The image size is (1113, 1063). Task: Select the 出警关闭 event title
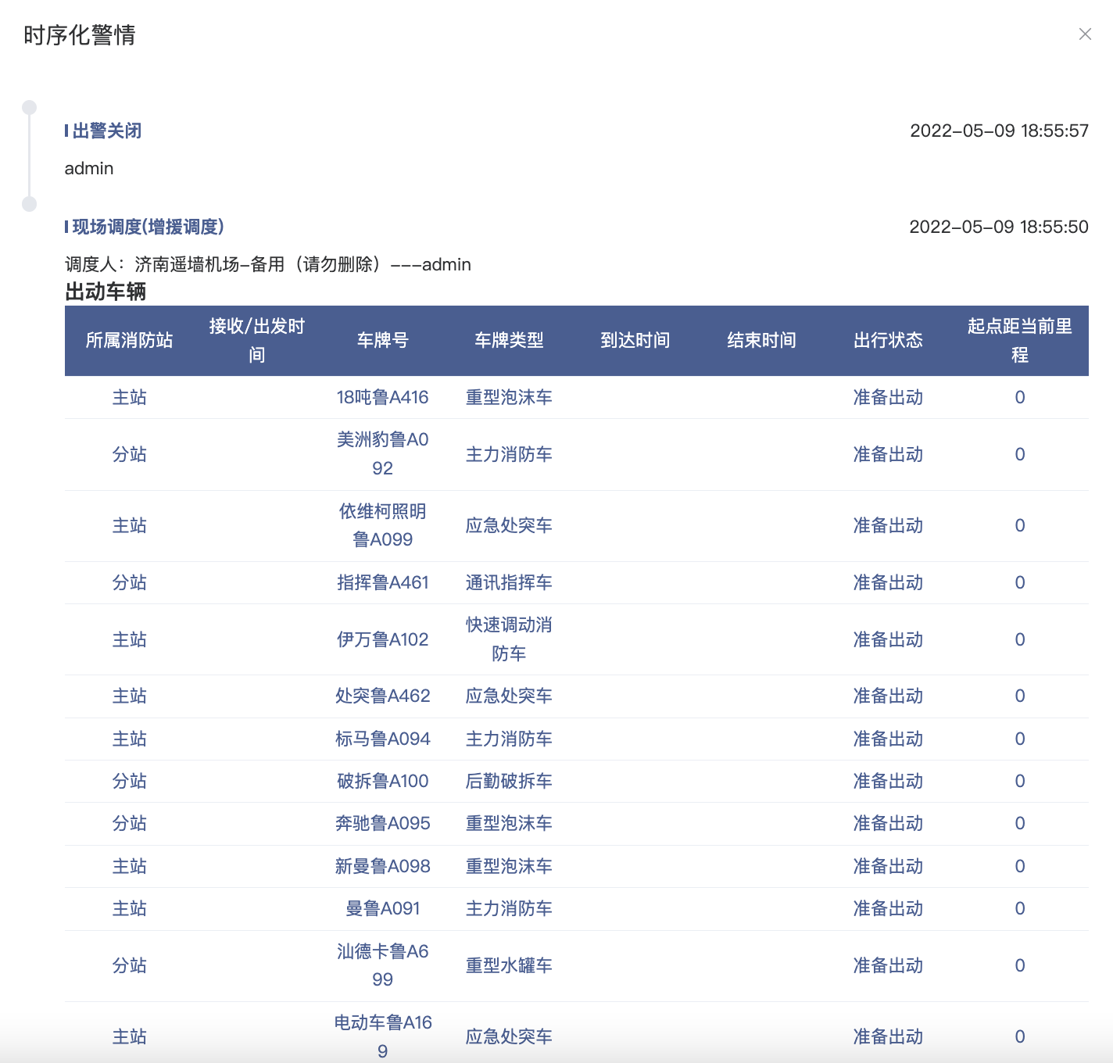click(107, 131)
